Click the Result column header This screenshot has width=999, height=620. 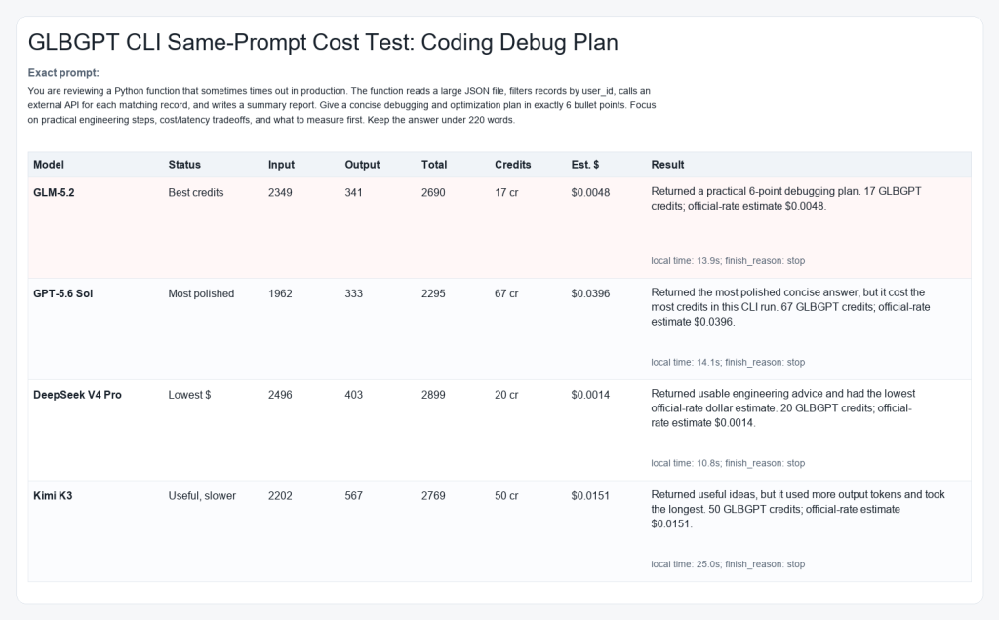tap(667, 164)
